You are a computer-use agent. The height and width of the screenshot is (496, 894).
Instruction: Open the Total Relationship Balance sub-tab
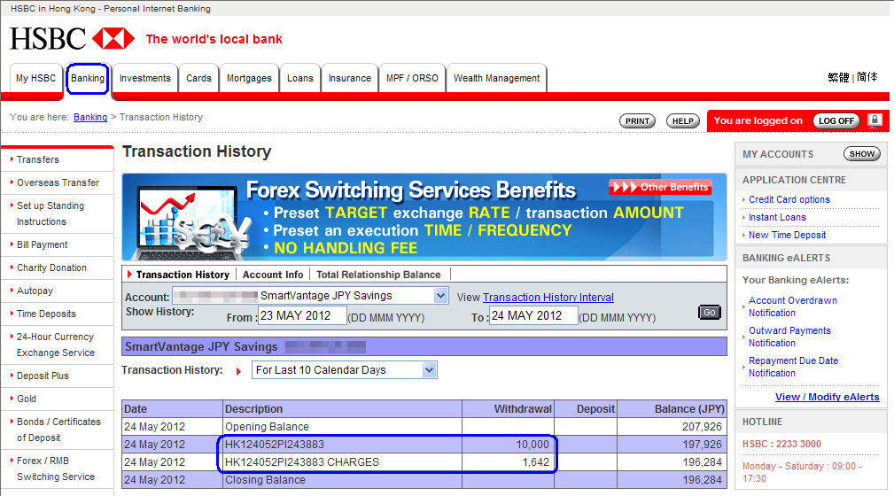378,275
